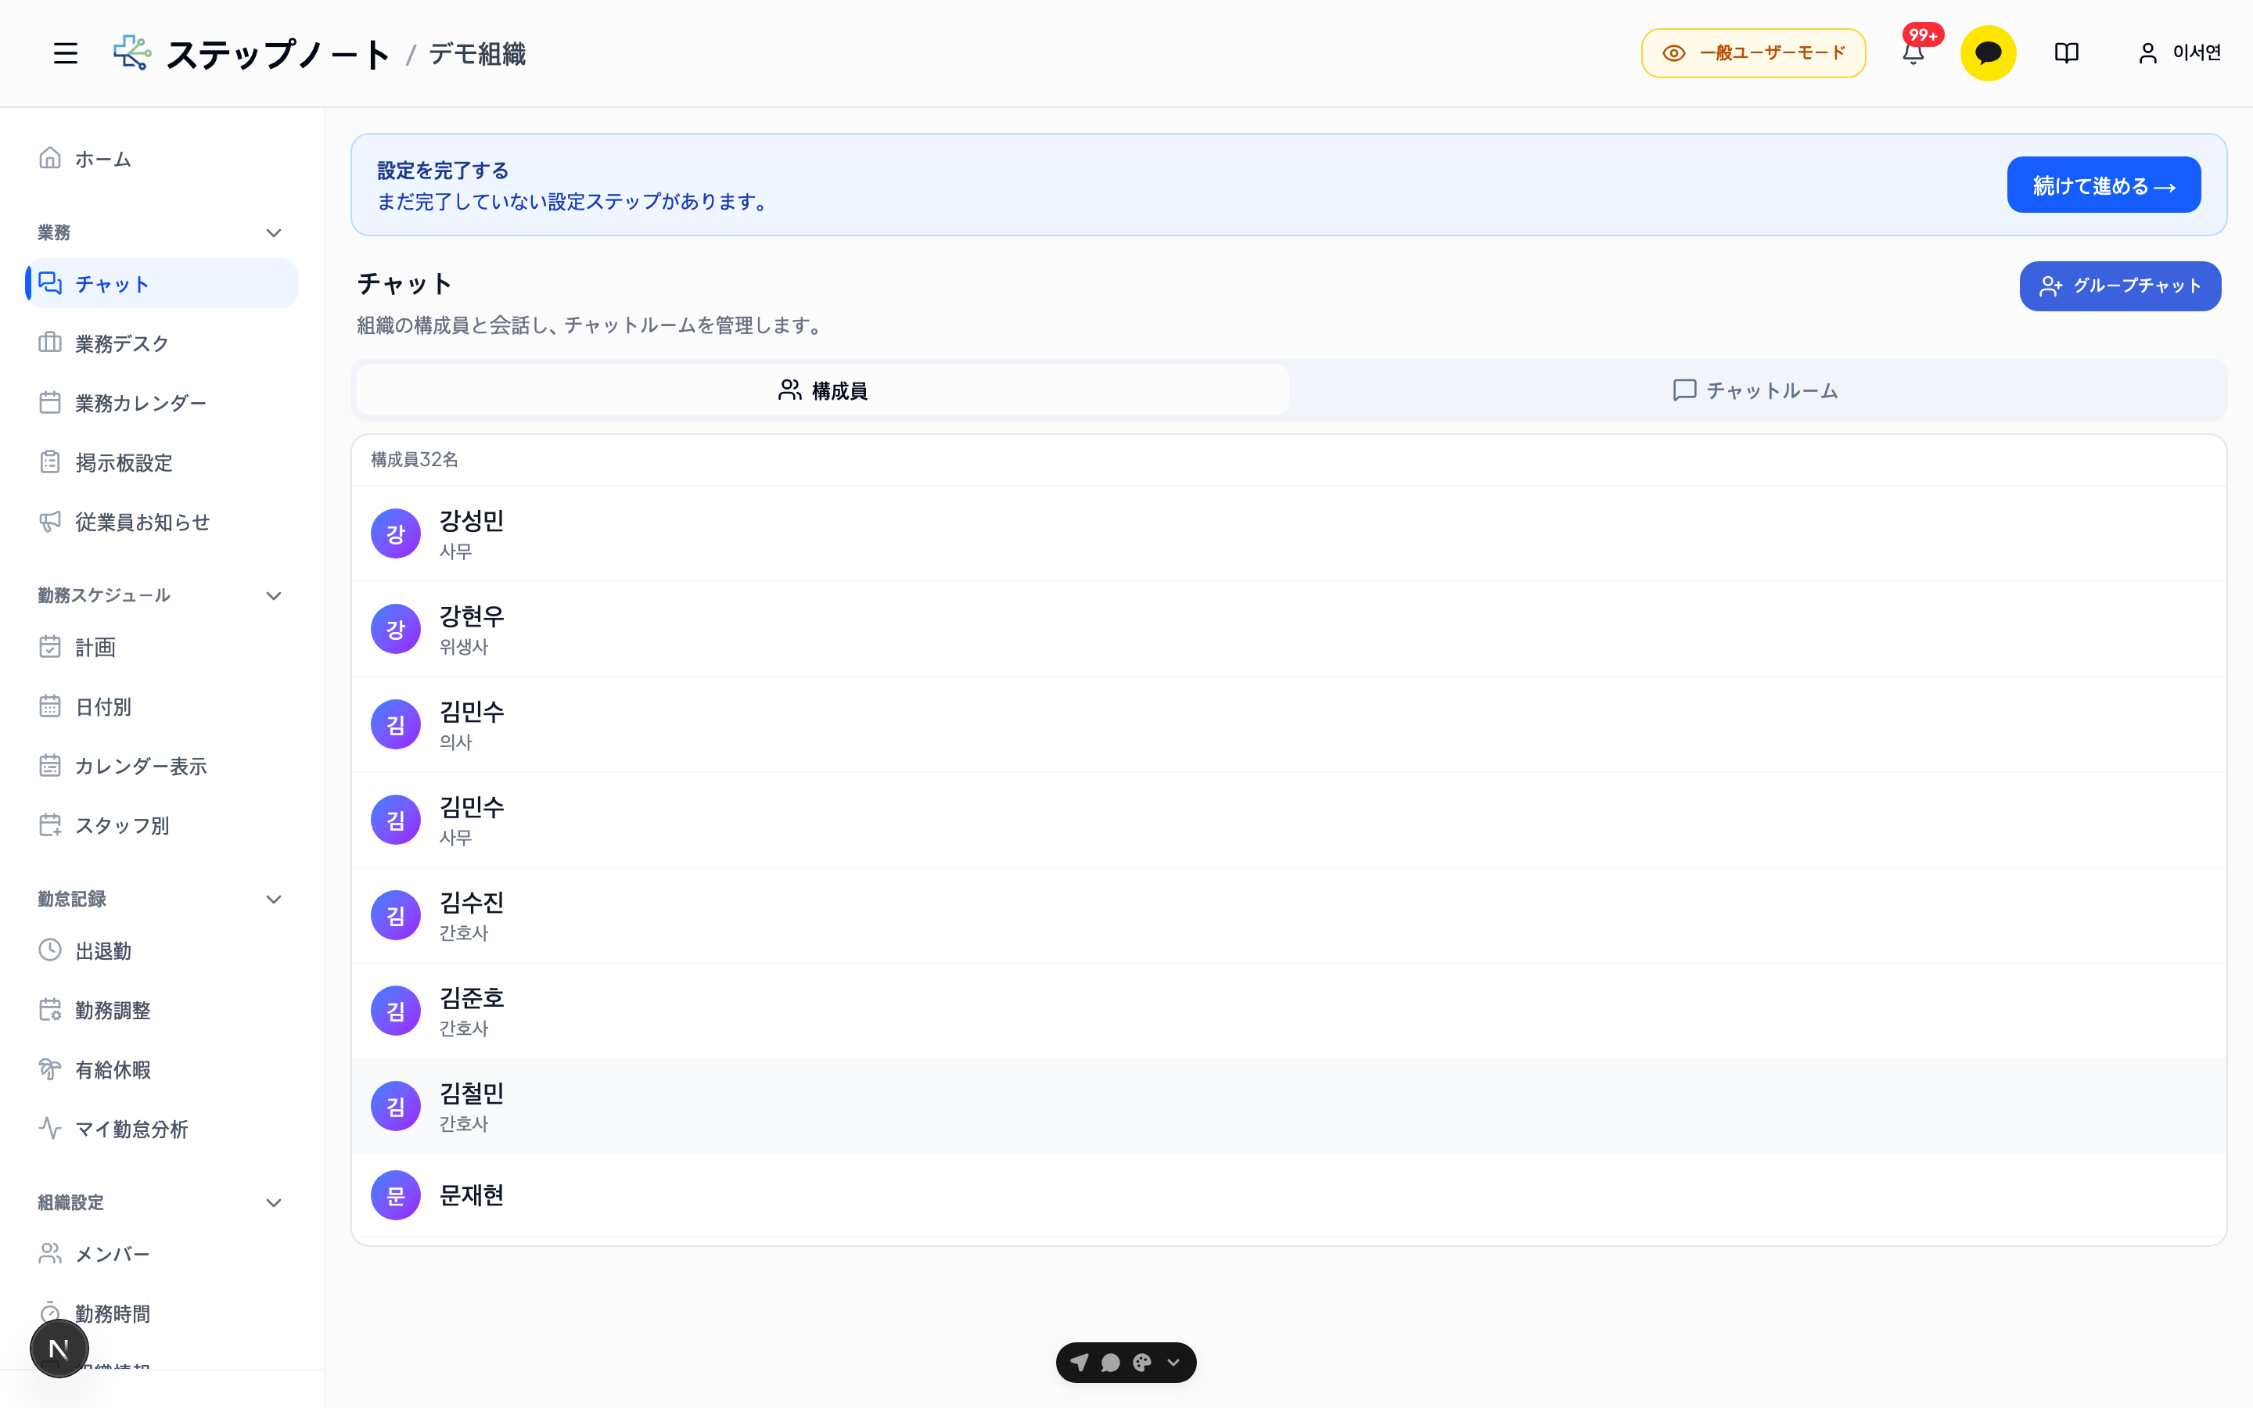Viewport: 2253px width, 1408px height.
Task: Collapse the 組織設定 section
Action: click(x=274, y=1203)
